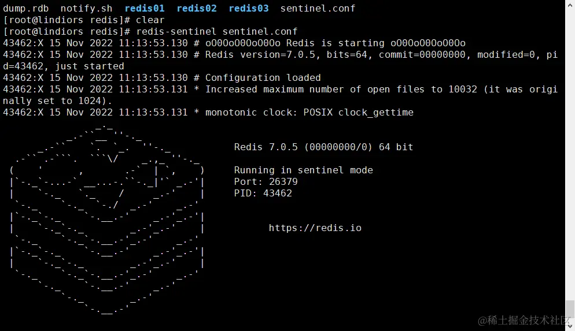Click the dump.rdb file name
The width and height of the screenshot is (575, 331).
(x=25, y=9)
